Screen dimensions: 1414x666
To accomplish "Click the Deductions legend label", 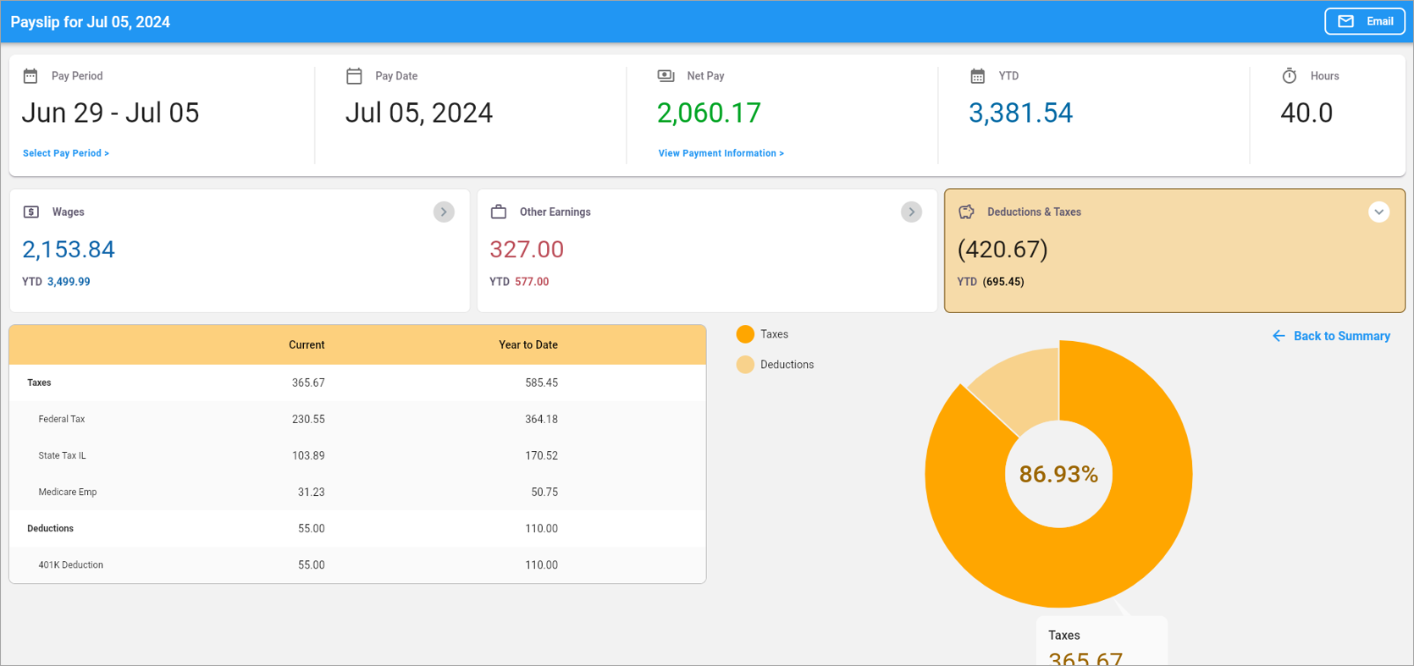I will click(x=787, y=365).
